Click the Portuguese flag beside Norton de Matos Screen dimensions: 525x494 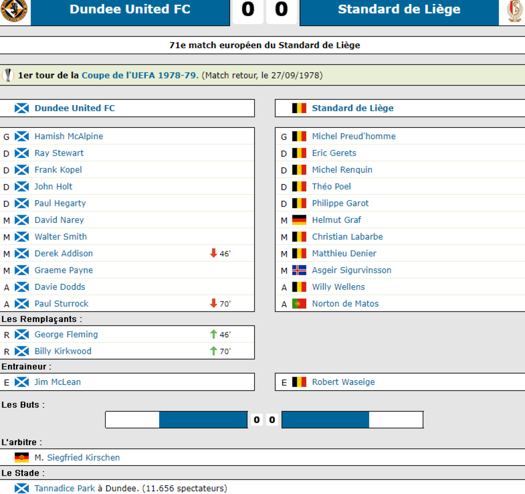coord(299,303)
